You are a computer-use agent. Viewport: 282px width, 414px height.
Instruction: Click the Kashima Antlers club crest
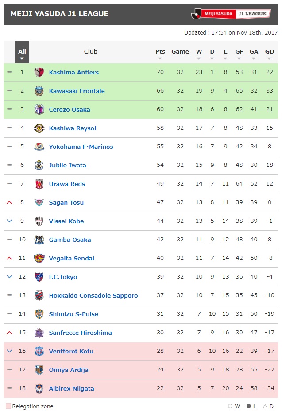coord(39,72)
